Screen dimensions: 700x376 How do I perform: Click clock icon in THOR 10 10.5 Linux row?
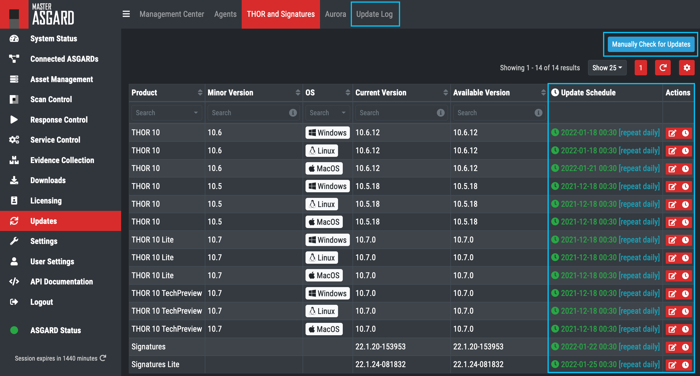(x=686, y=204)
